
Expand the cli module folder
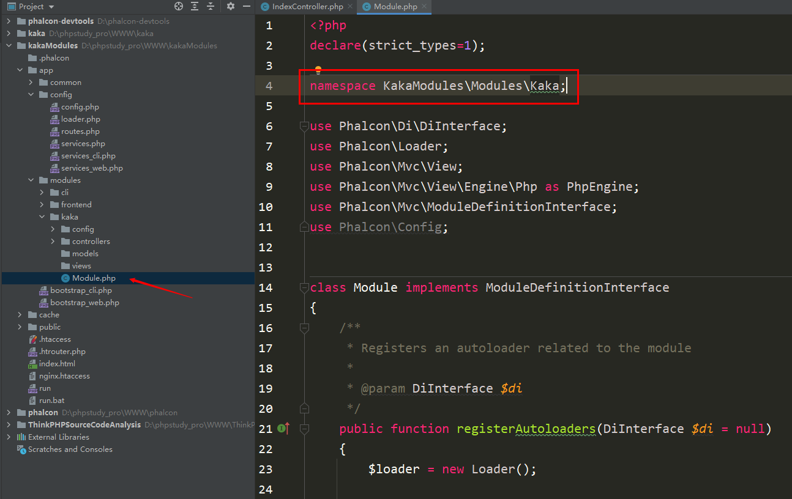[42, 192]
